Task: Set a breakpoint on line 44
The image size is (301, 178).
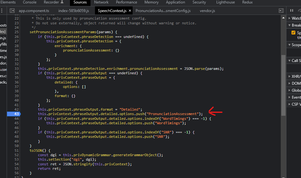Action: click(16, 119)
